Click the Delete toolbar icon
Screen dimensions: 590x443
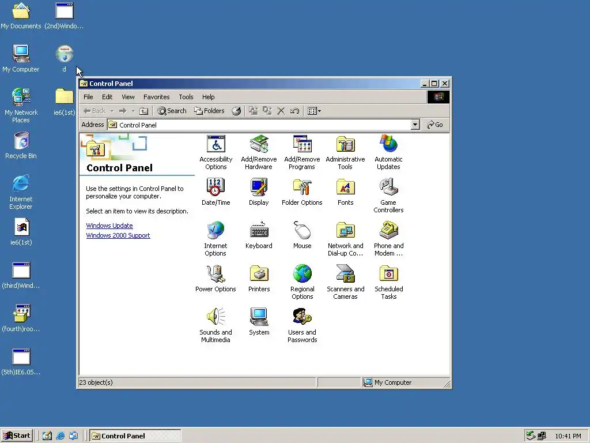(x=281, y=111)
